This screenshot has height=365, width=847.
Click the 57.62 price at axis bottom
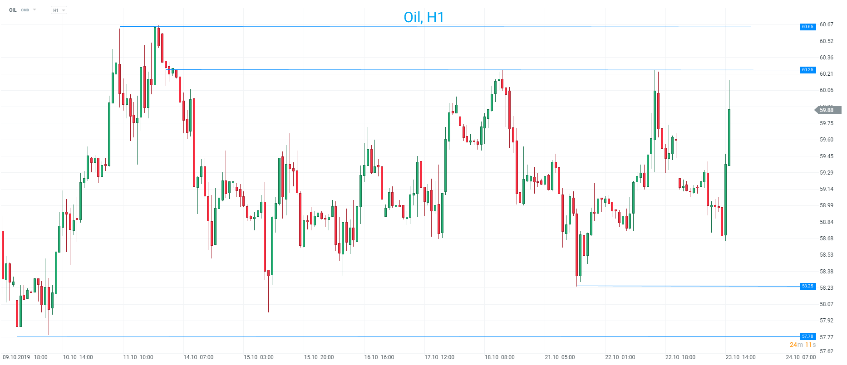point(826,351)
